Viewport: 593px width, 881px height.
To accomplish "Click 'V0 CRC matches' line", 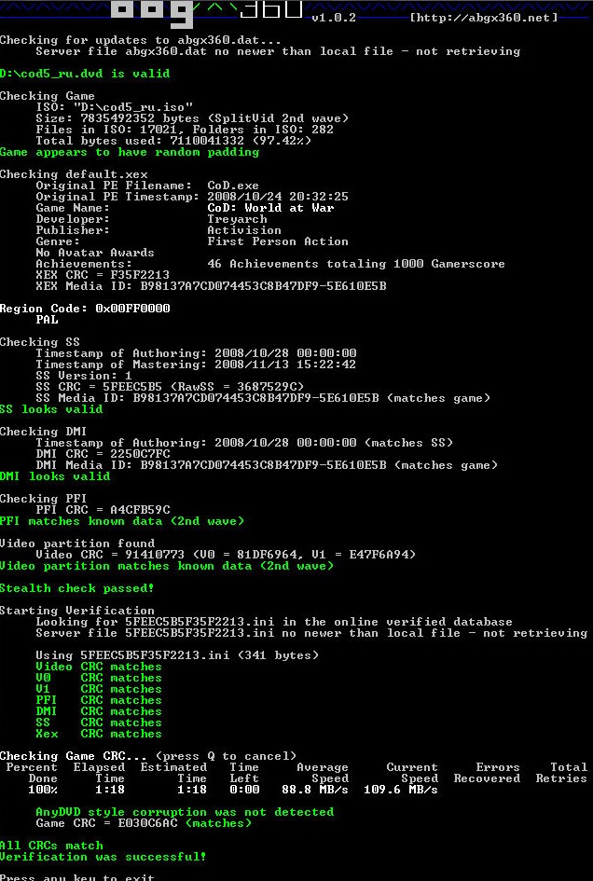I will 98,678.
